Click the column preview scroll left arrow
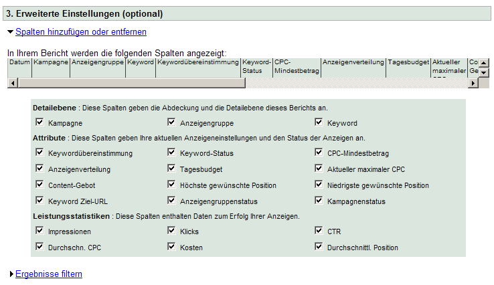 click(11, 83)
